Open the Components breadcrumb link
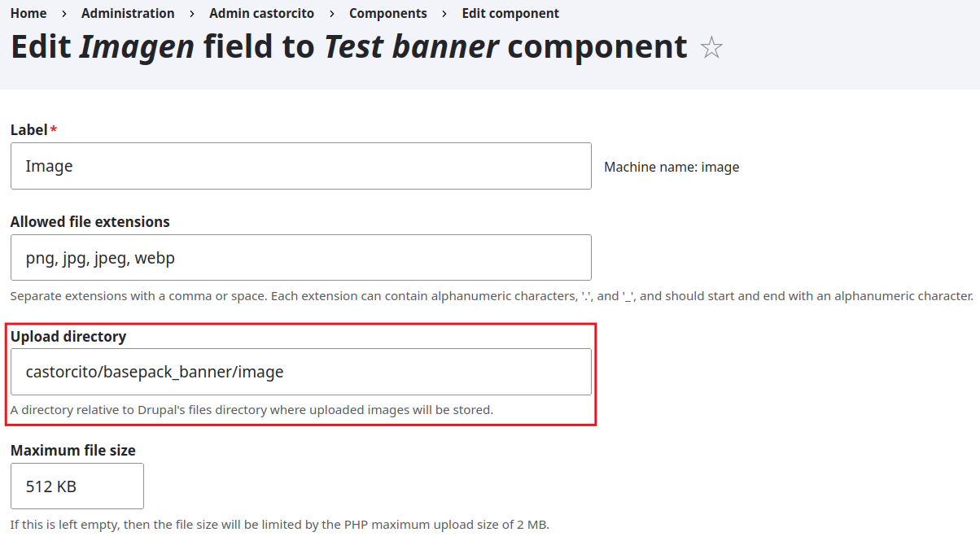The width and height of the screenshot is (980, 554). [x=388, y=14]
